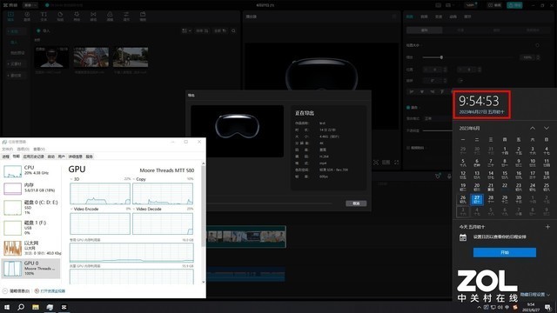Switch to the App history tab in Task Manager
Image resolution: width=557 pixels, height=313 pixels.
[x=34, y=156]
